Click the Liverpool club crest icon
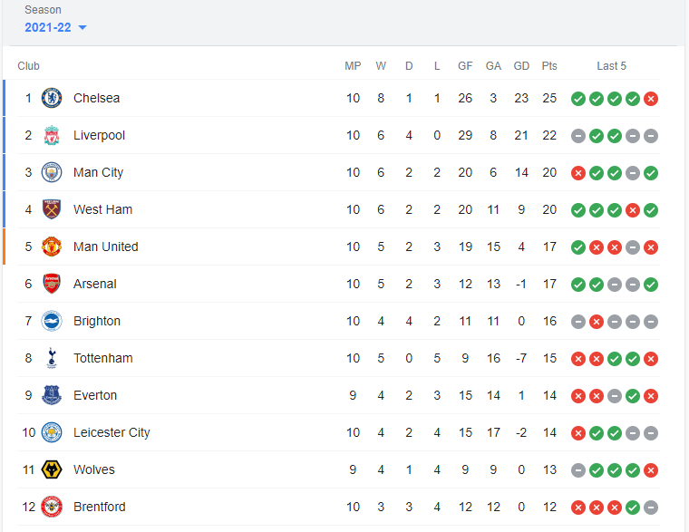689x532 pixels. [52, 135]
